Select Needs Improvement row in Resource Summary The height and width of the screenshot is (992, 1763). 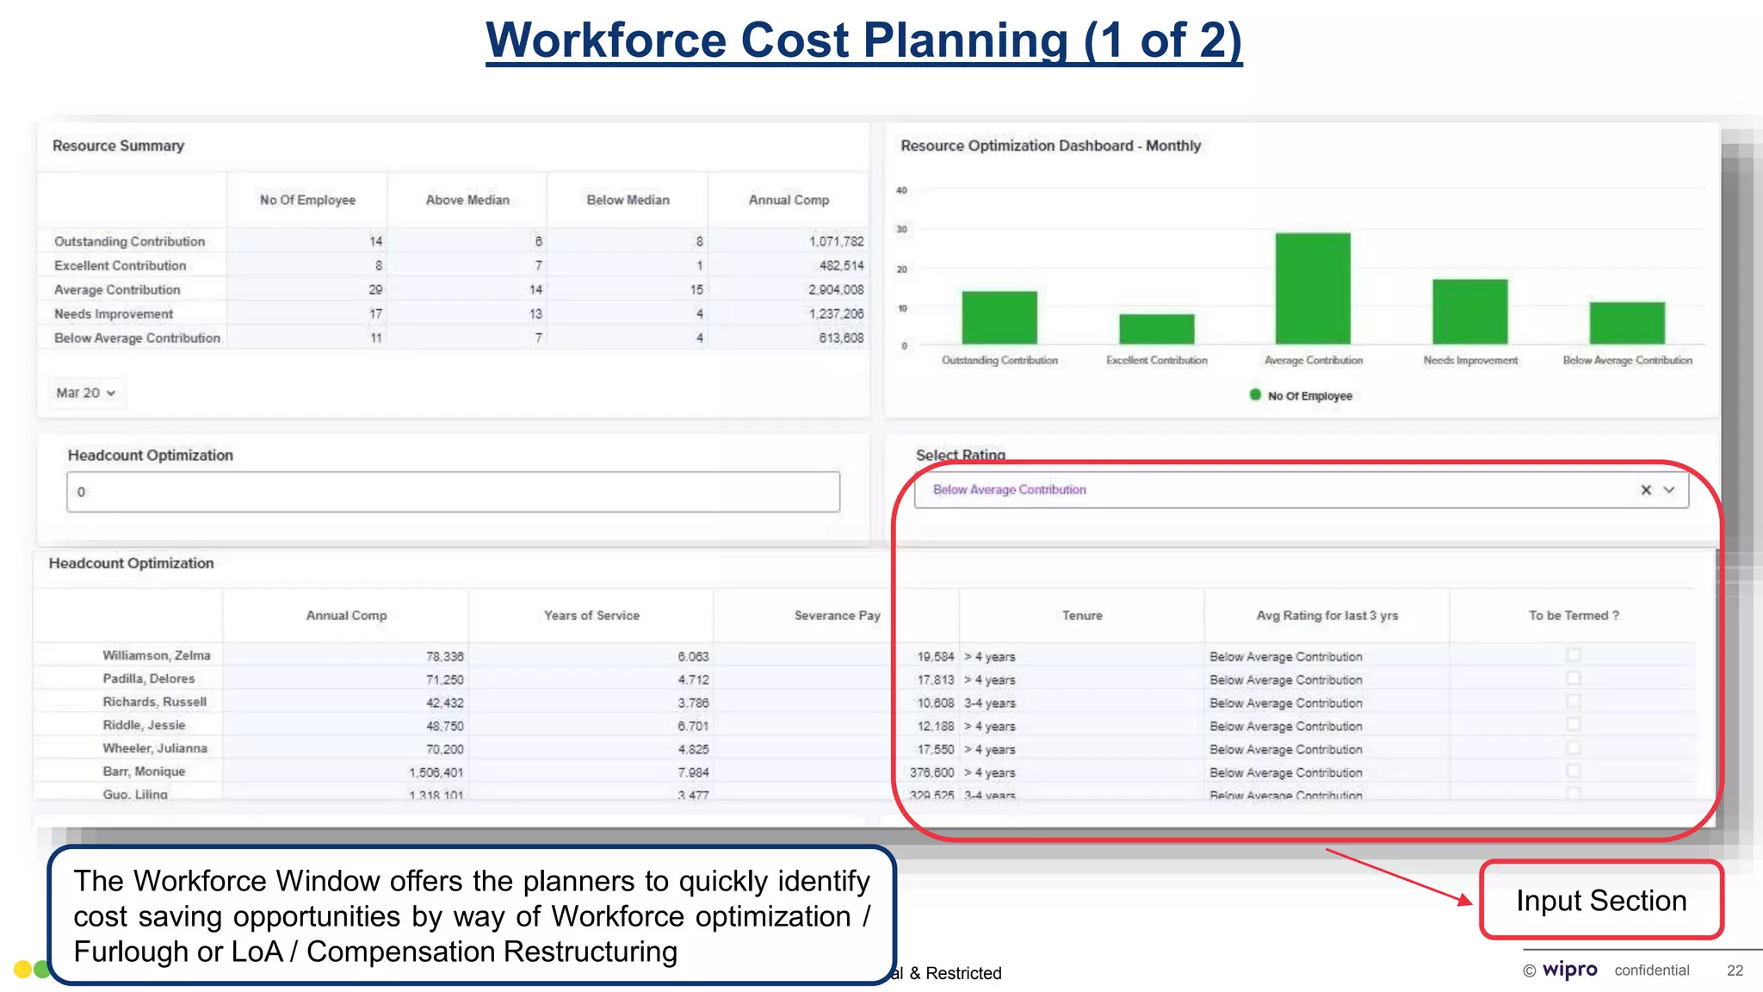point(452,313)
